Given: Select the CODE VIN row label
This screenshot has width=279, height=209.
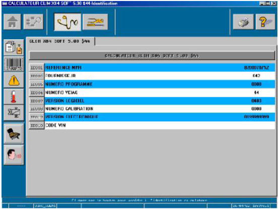Looking at the screenshot, I should [55, 125].
